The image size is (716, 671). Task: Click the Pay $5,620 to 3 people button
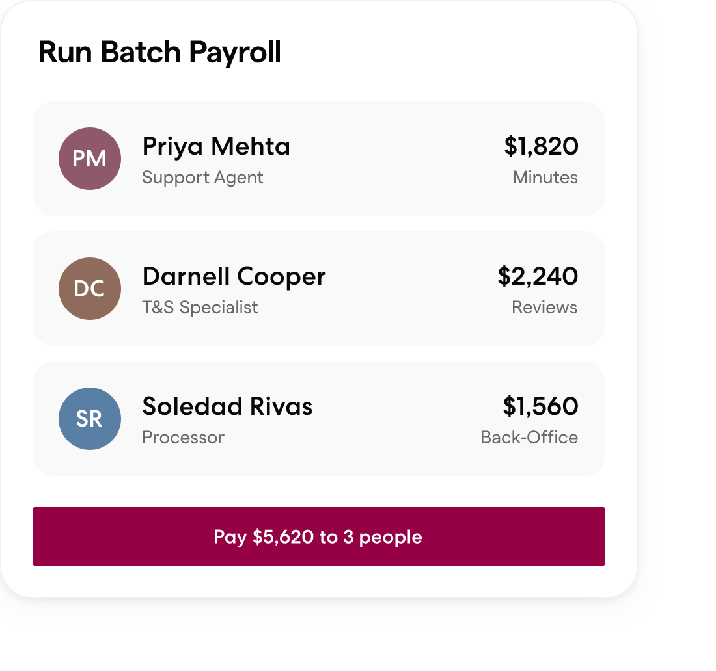coord(318,536)
